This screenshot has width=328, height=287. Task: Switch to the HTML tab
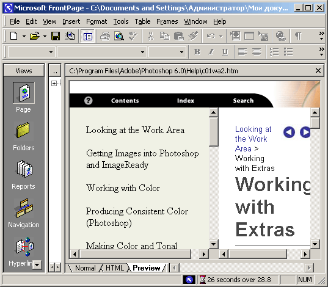coord(115,268)
